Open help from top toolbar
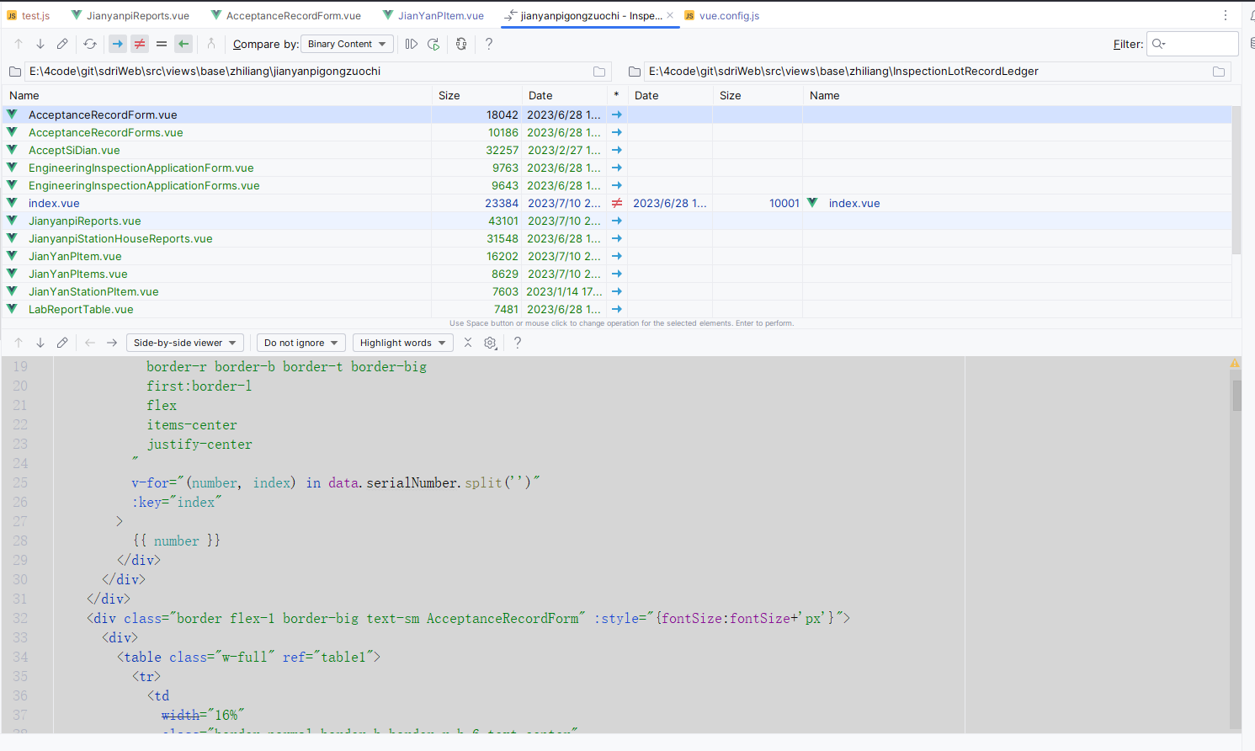Viewport: 1255px width, 751px height. [x=489, y=44]
